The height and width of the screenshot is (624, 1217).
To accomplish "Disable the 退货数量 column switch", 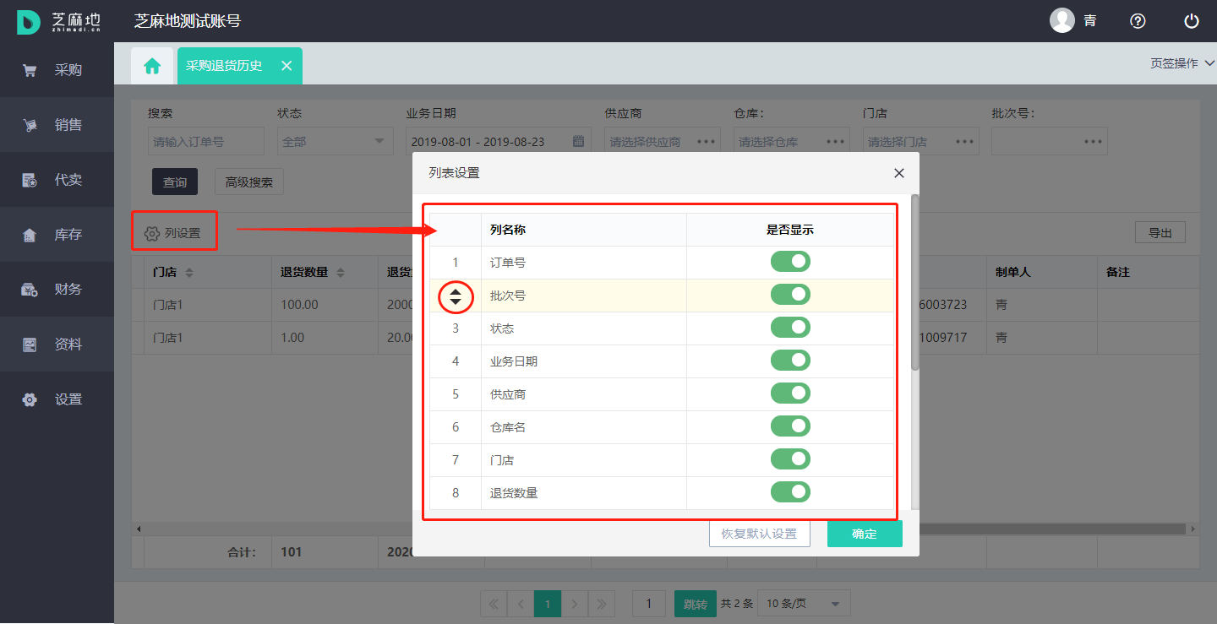I will click(790, 492).
